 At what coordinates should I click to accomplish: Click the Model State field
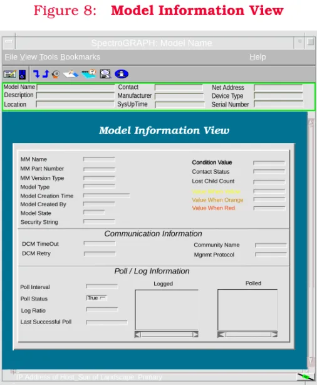tap(94, 212)
